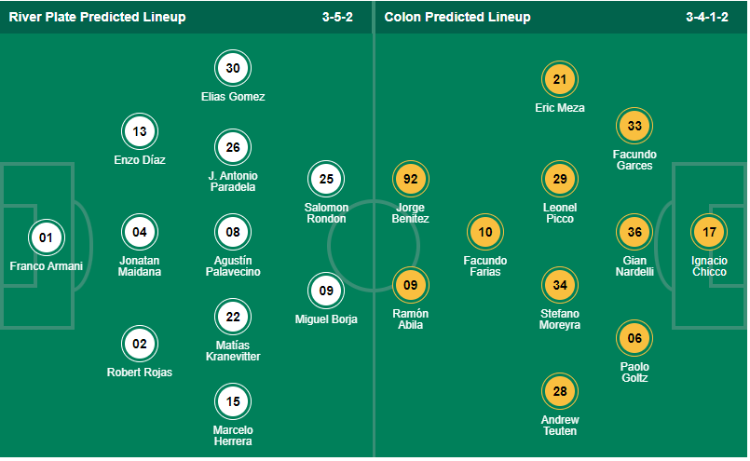Click Miguel Borja's number 09 badge
This screenshot has width=750, height=461.
pyautogui.click(x=326, y=291)
